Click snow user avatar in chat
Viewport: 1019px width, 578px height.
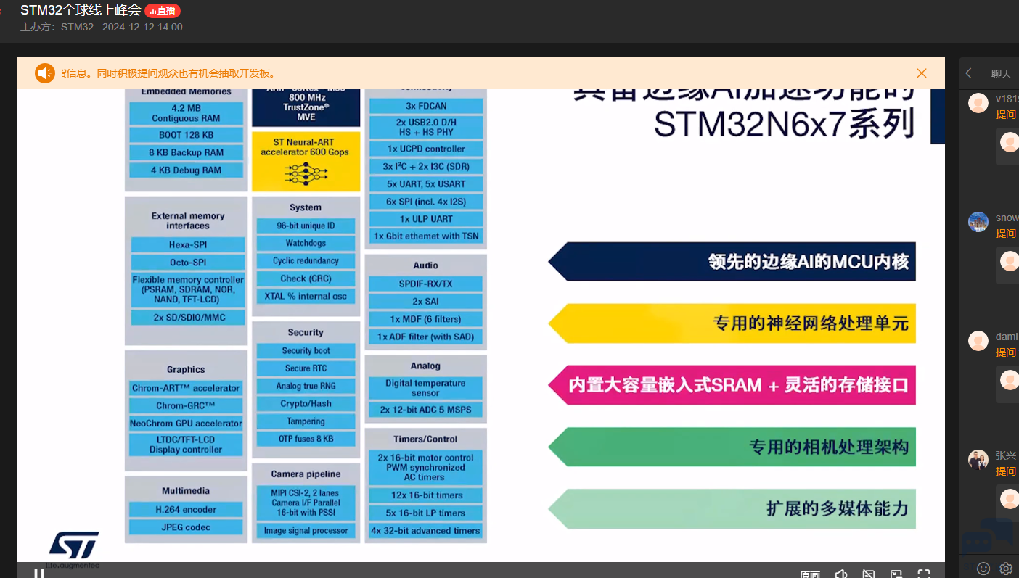(x=978, y=222)
